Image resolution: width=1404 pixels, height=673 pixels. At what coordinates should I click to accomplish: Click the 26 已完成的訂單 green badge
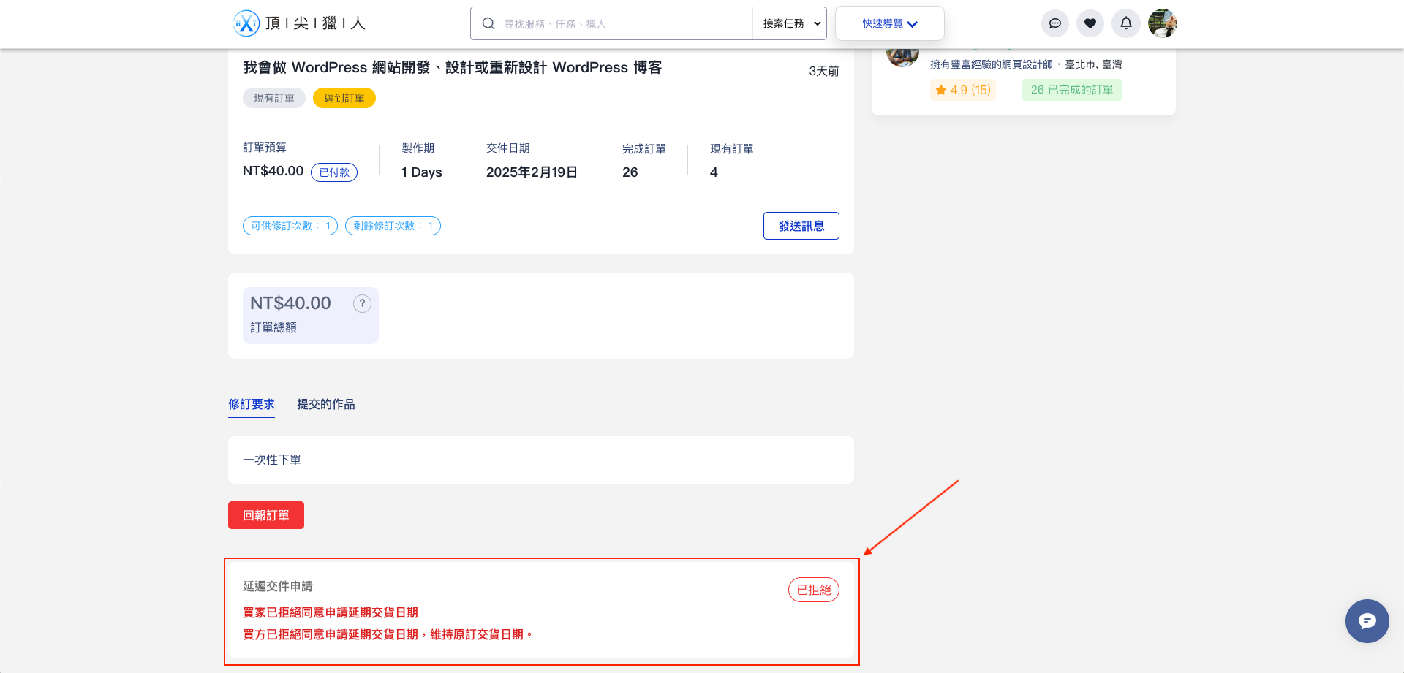(1071, 89)
